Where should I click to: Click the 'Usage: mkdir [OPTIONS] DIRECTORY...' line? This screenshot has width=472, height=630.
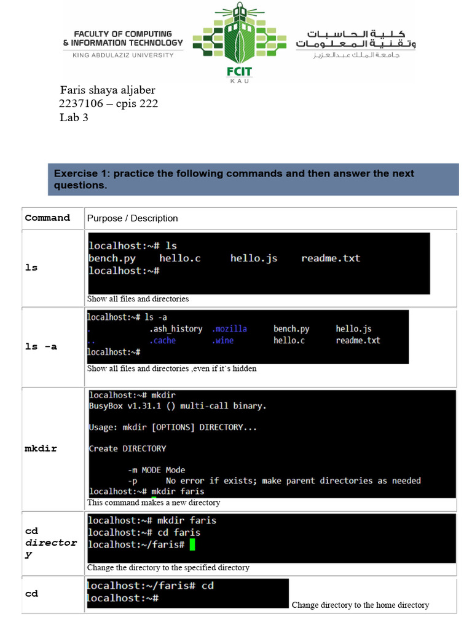click(173, 427)
